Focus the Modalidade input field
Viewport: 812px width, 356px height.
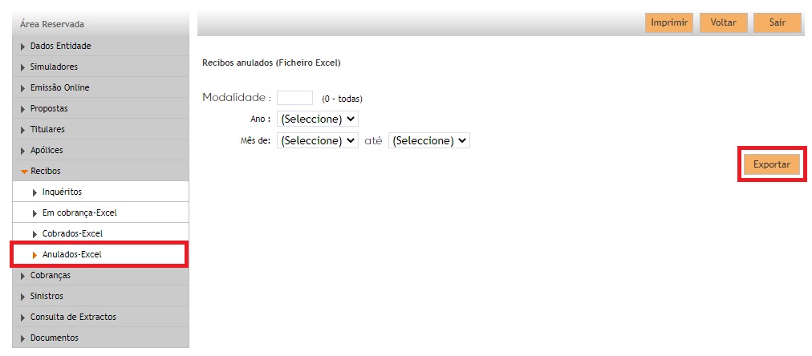coord(294,97)
